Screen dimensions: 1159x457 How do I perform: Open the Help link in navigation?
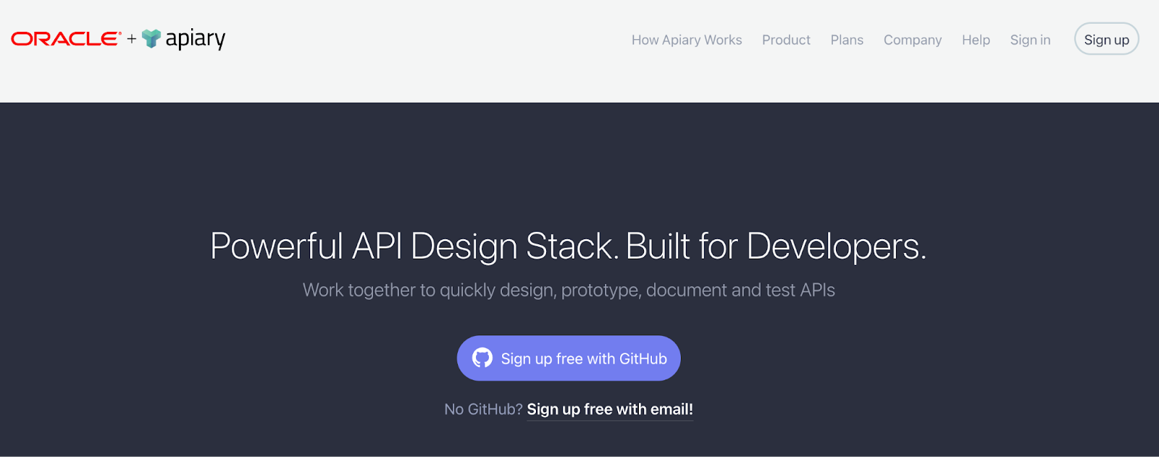[x=976, y=40]
